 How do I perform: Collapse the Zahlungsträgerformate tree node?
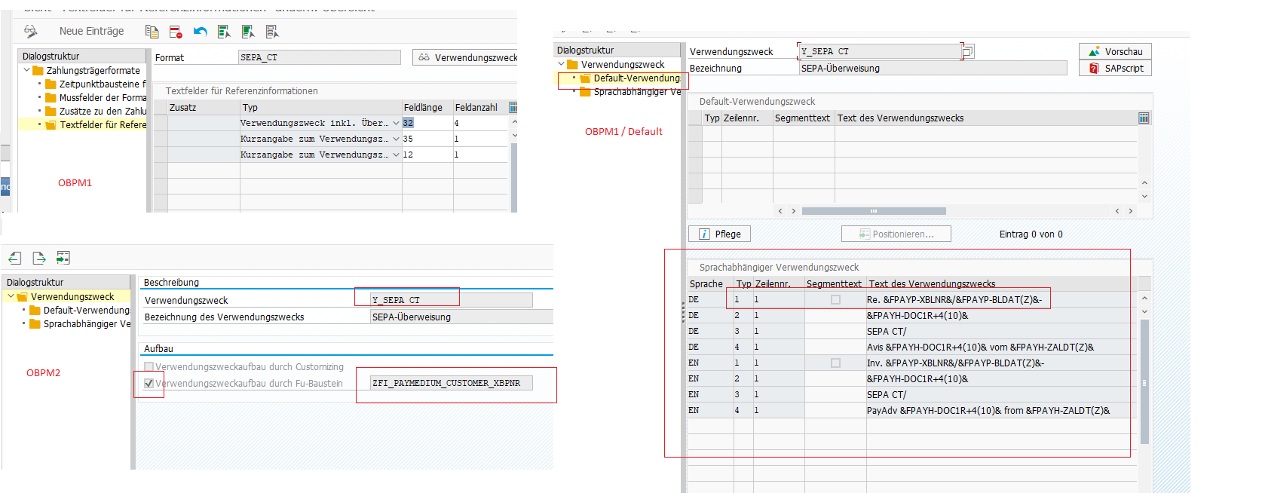pos(27,70)
